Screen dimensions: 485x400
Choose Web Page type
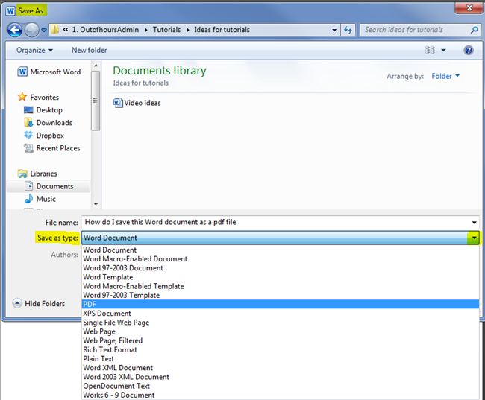[281, 331]
